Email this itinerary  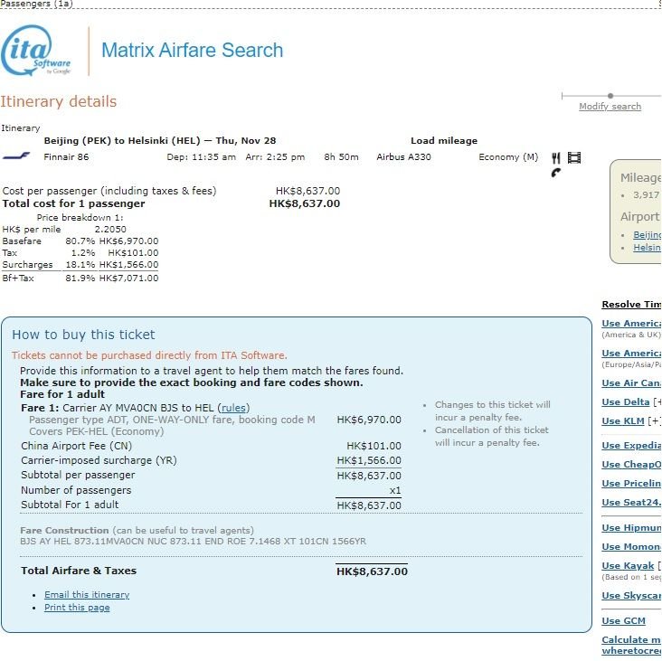tap(87, 595)
